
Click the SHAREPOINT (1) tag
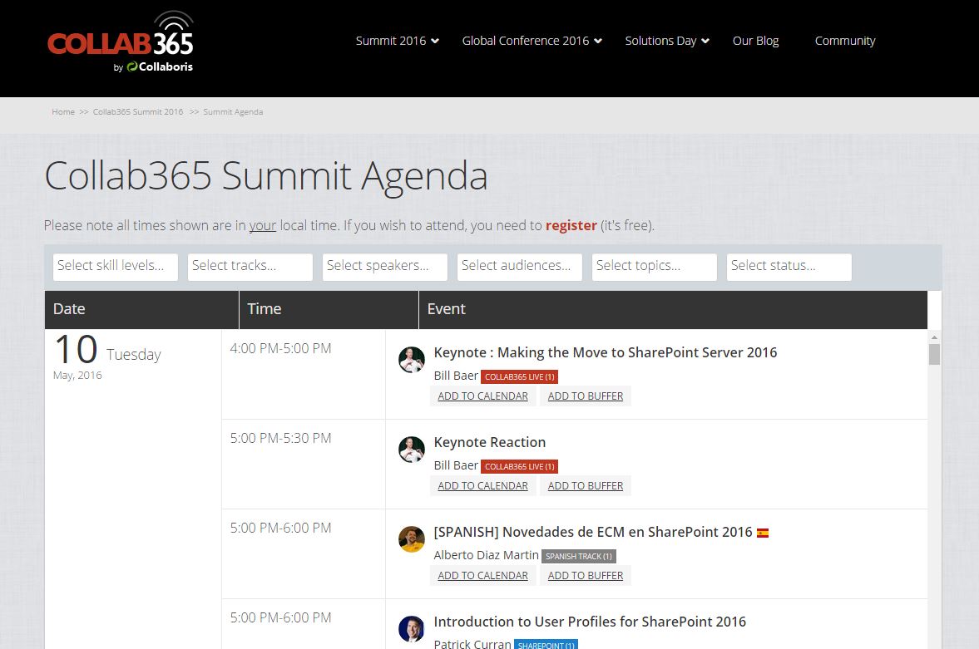coord(546,645)
